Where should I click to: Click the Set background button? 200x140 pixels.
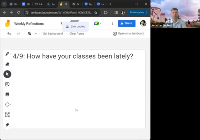pos(53,33)
